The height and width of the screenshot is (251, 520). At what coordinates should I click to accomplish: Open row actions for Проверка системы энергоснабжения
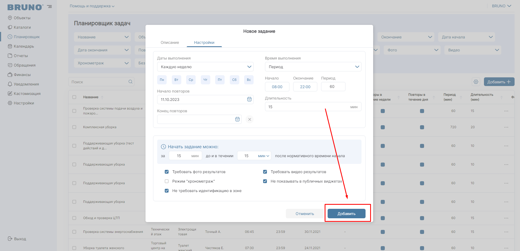[506, 232]
